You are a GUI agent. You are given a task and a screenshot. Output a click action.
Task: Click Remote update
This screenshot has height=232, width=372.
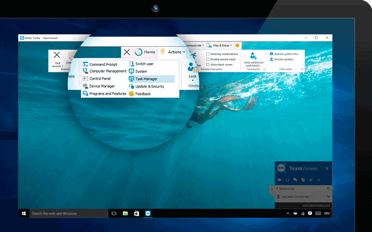[283, 59]
